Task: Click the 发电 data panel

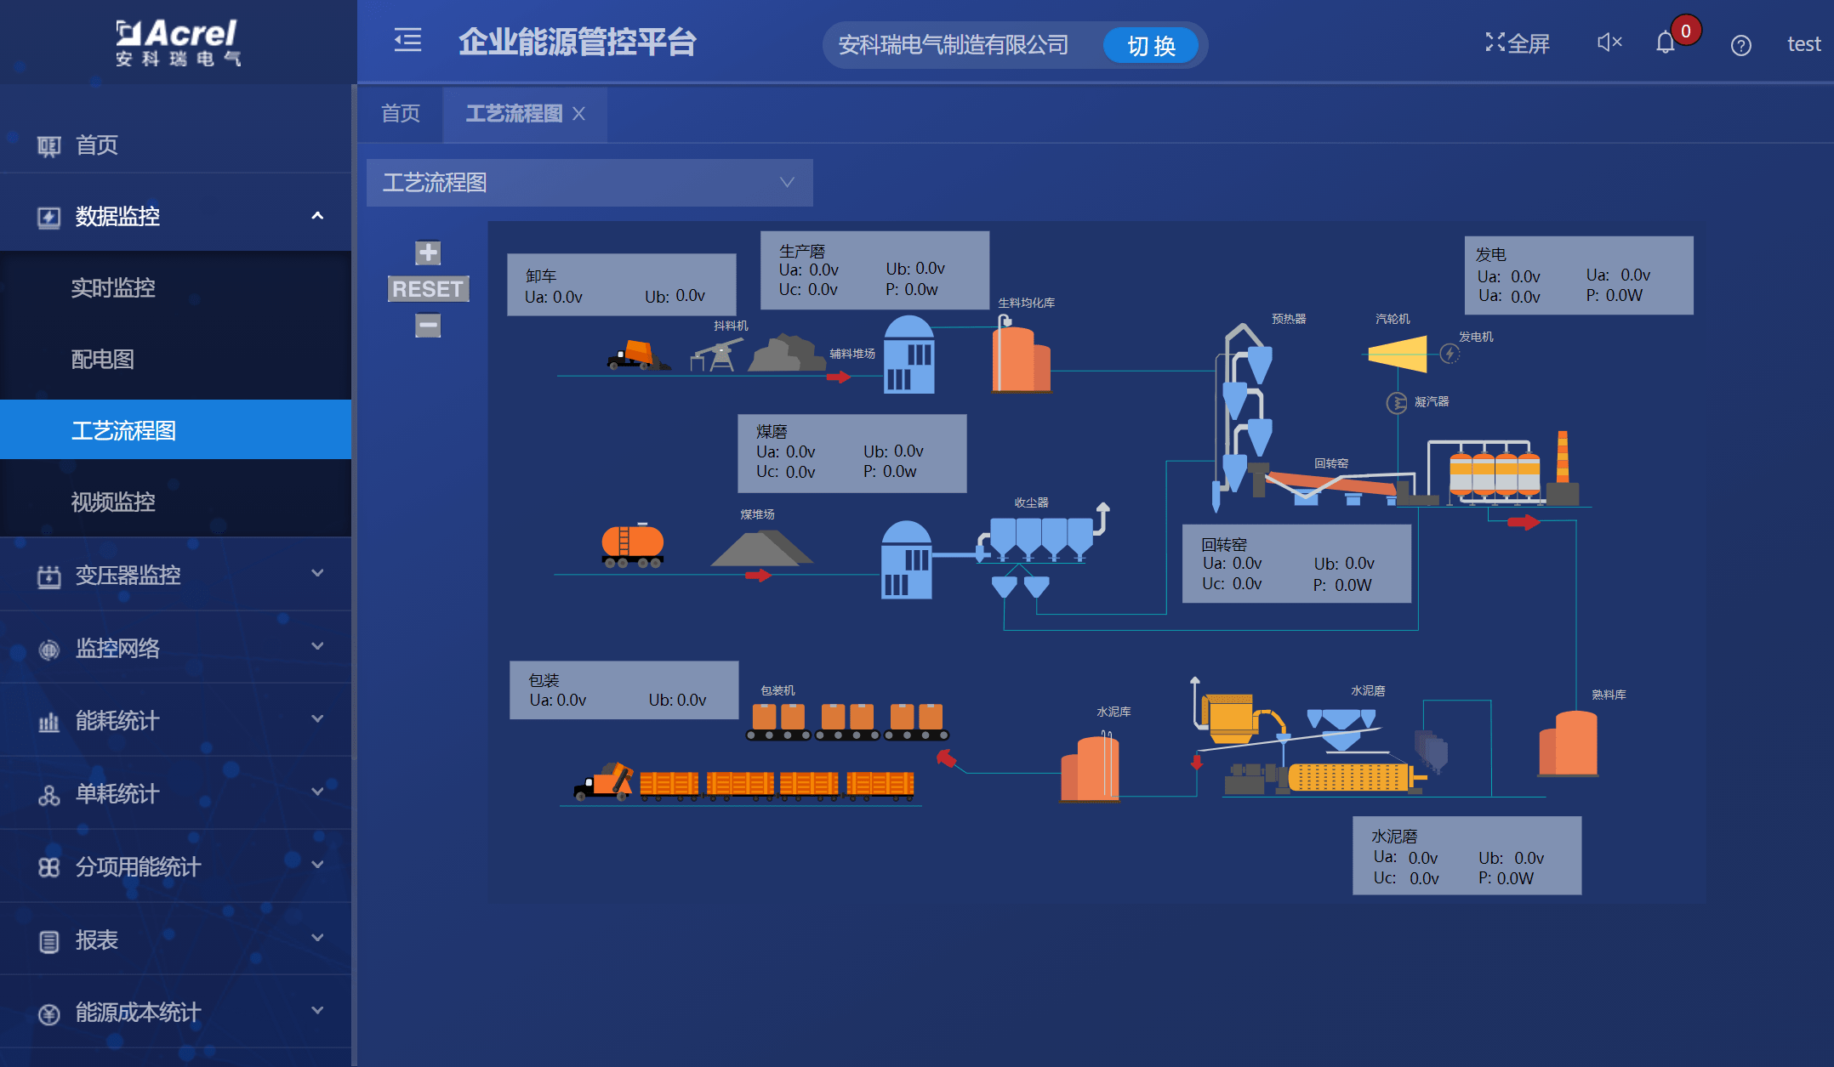Action: [x=1579, y=275]
